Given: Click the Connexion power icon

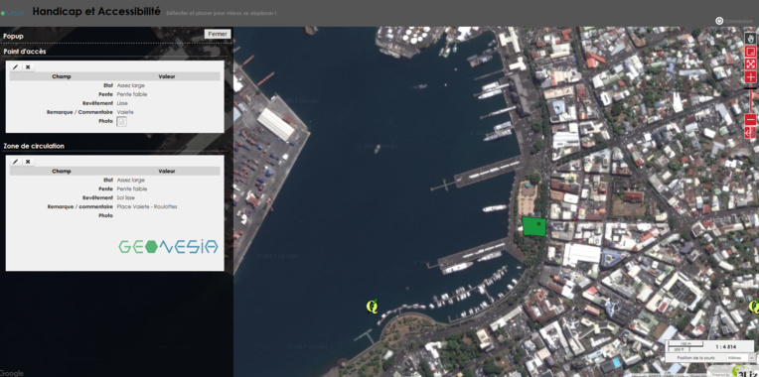Looking at the screenshot, I should pos(719,21).
